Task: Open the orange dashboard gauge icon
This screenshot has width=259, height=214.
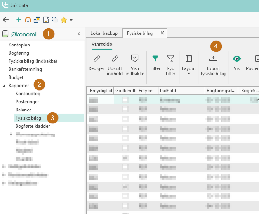Action: (x=28, y=20)
